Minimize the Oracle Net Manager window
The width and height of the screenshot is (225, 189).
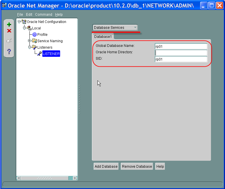pos(203,6)
